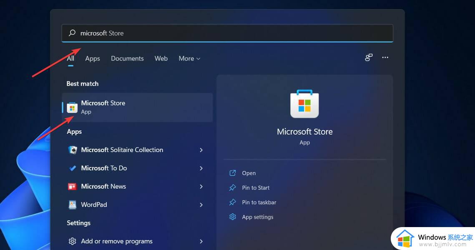Click the pin icon beside Pin to taskbar

233,202
